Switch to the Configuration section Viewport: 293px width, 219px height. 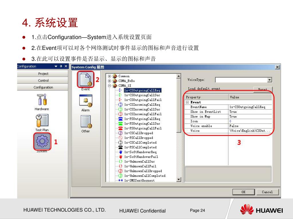[x=43, y=87]
